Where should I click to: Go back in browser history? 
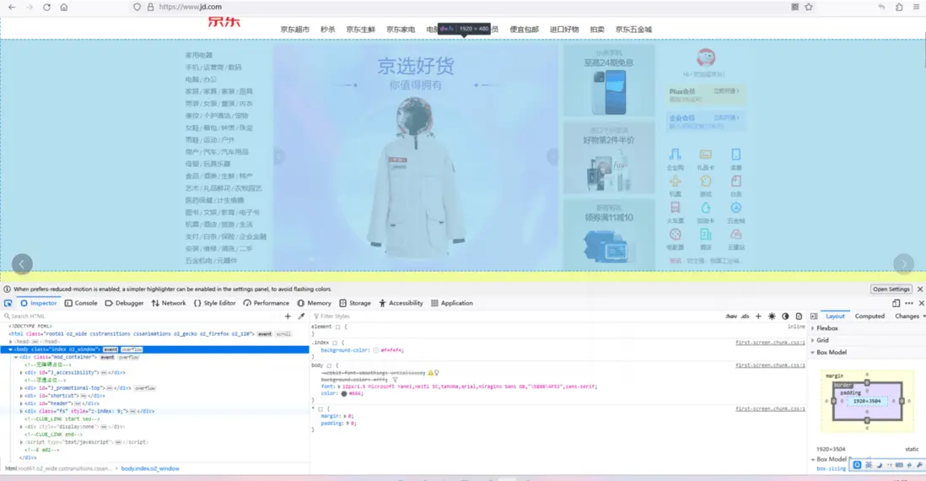tap(12, 7)
